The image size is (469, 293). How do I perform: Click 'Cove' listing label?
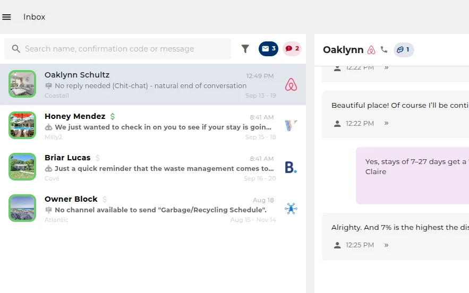[52, 178]
